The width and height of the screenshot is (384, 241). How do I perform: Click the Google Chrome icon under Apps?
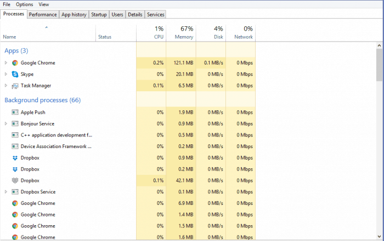[x=15, y=63]
